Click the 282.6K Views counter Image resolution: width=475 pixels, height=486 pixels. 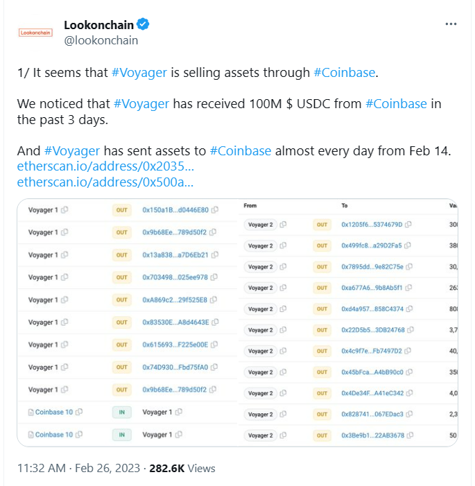[x=182, y=468]
